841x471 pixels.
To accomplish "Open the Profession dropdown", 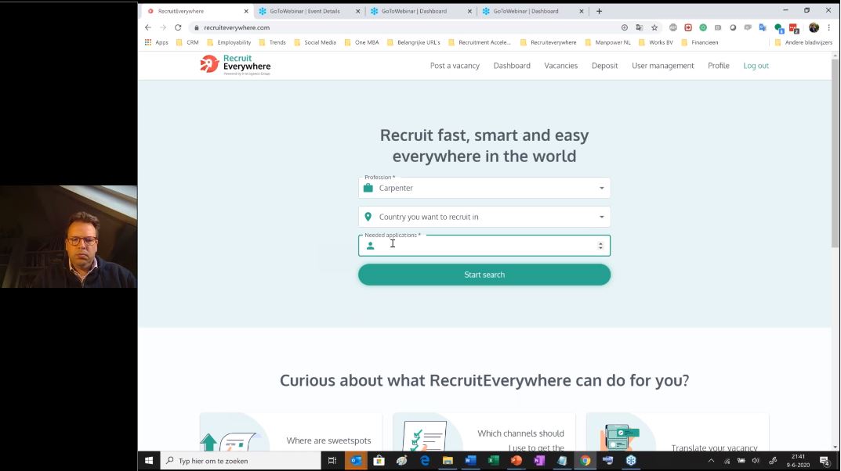I will [601, 188].
